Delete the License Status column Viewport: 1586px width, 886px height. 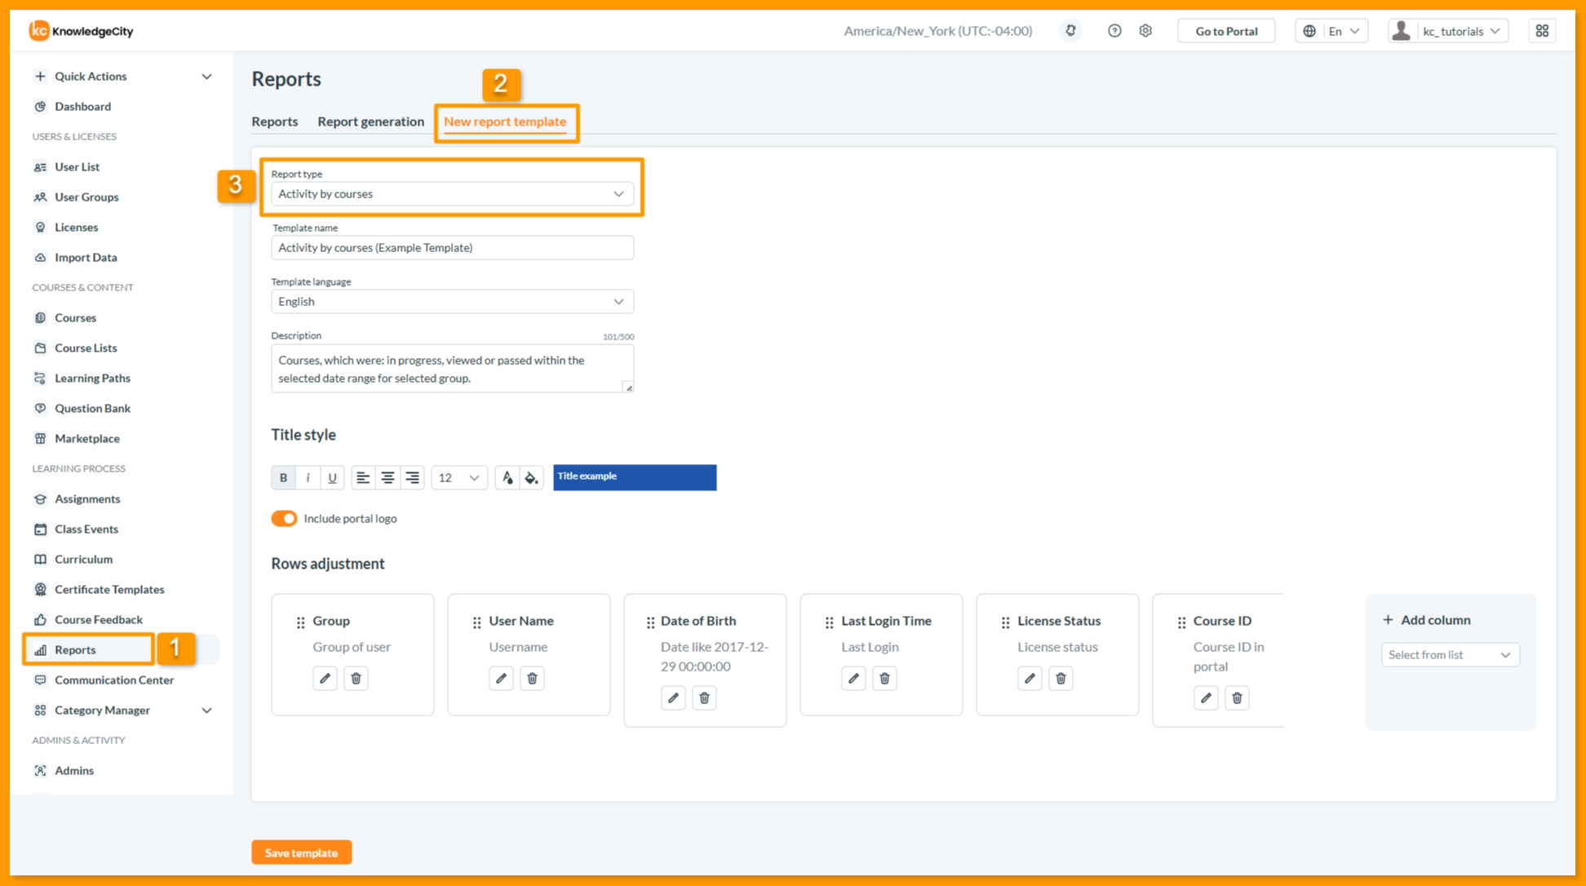point(1061,678)
